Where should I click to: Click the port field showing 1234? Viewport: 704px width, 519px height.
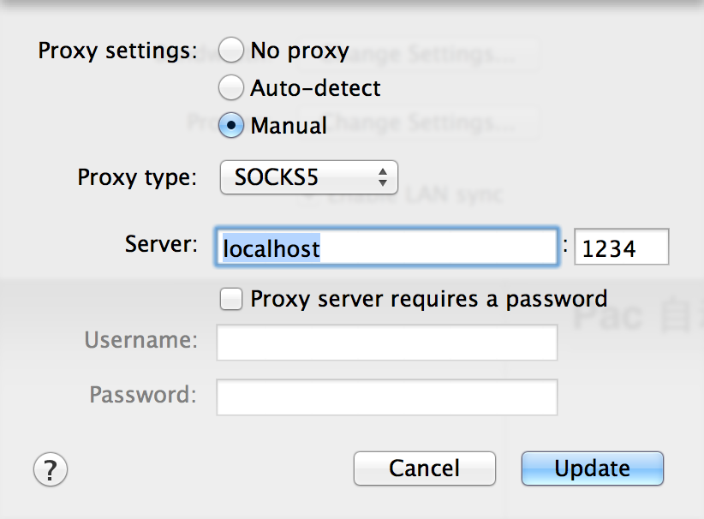click(x=621, y=248)
